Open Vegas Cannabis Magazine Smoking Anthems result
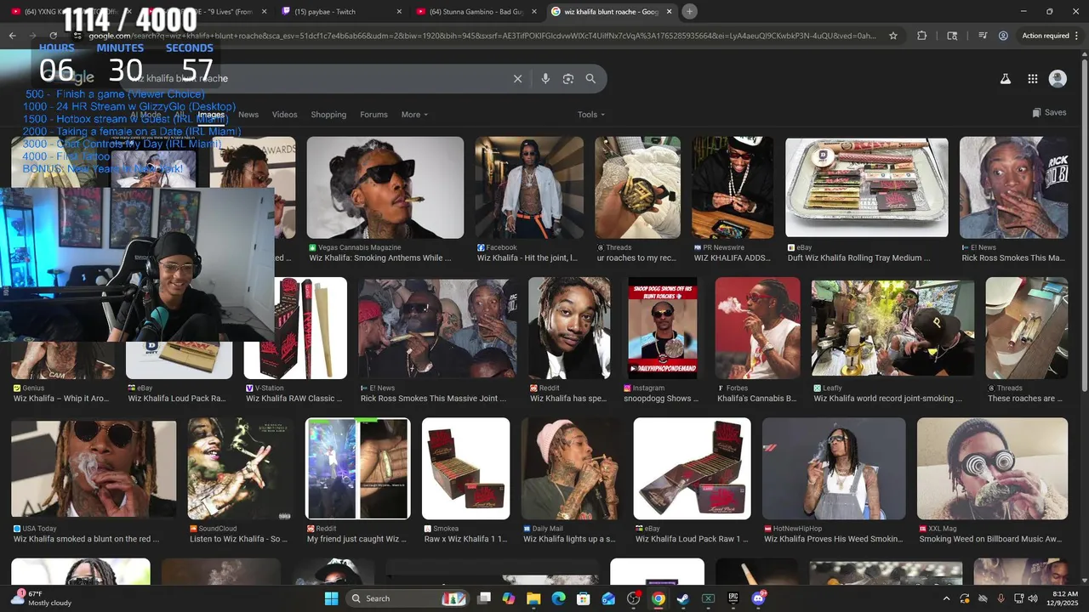1089x612 pixels. point(381,258)
